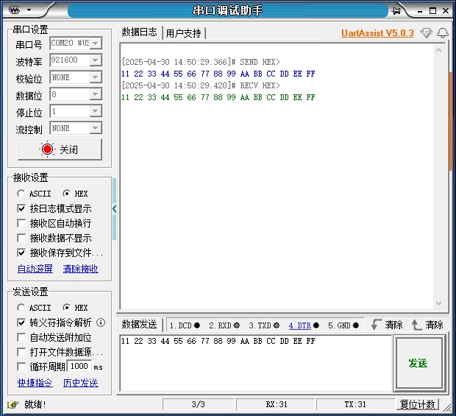Click the blue sent hex data line
The width and height of the screenshot is (456, 416).
(218, 74)
